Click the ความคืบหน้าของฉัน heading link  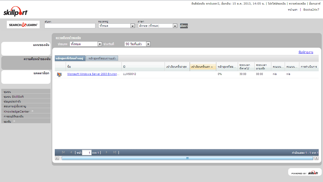68,38
